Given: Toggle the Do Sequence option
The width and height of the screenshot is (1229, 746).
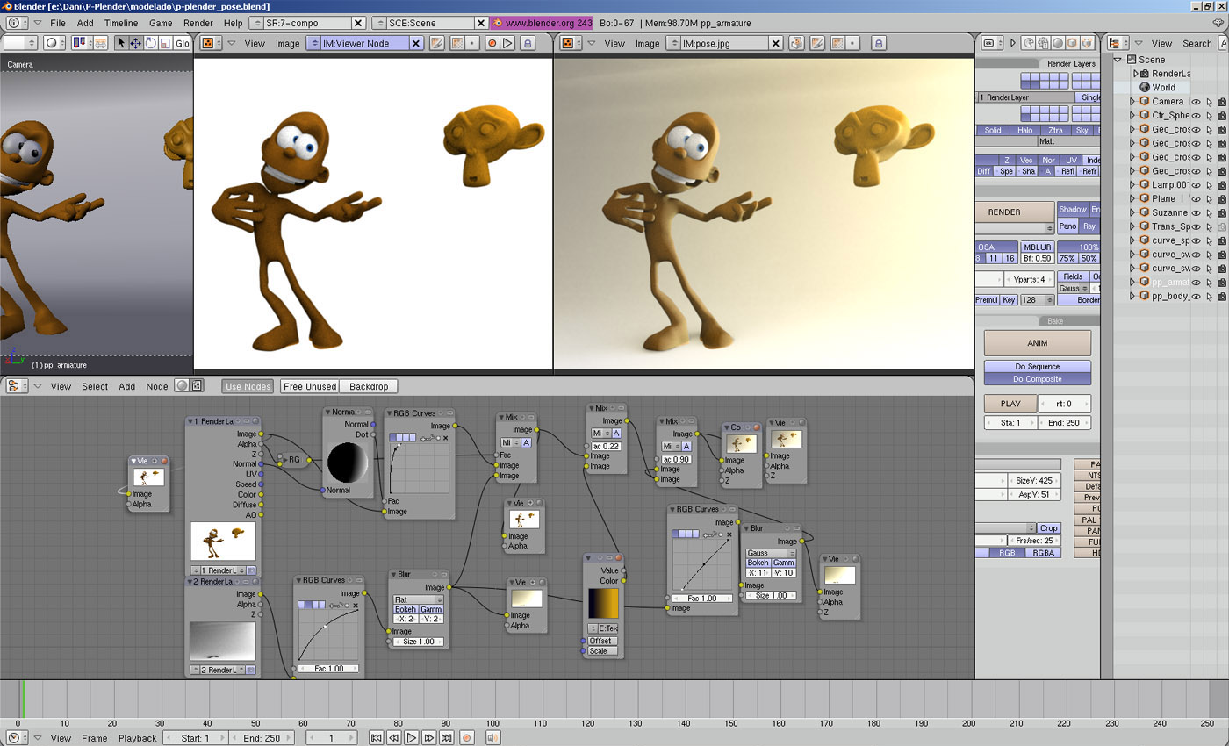Looking at the screenshot, I should pos(1037,366).
